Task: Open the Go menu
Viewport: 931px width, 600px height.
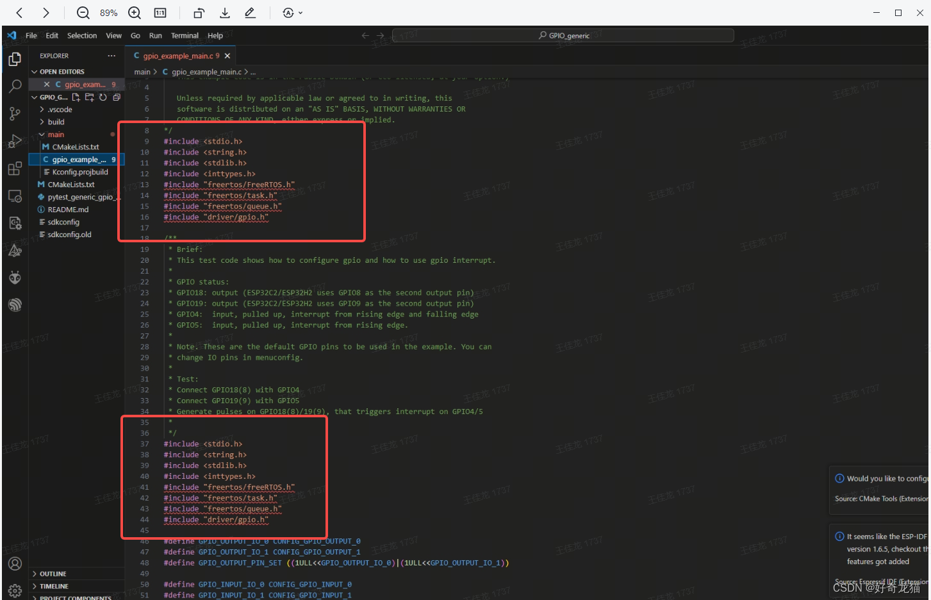Action: (x=135, y=35)
